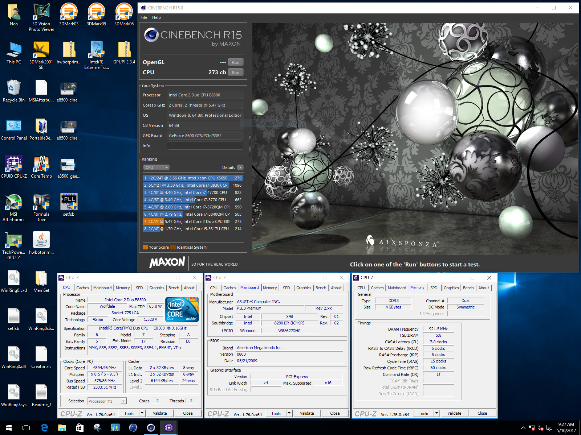Switch to Graphics tab in Memory CPU-Z window
The width and height of the screenshot is (581, 435).
click(451, 288)
